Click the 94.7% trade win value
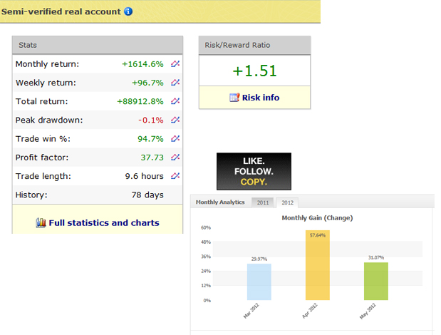 [x=150, y=139]
